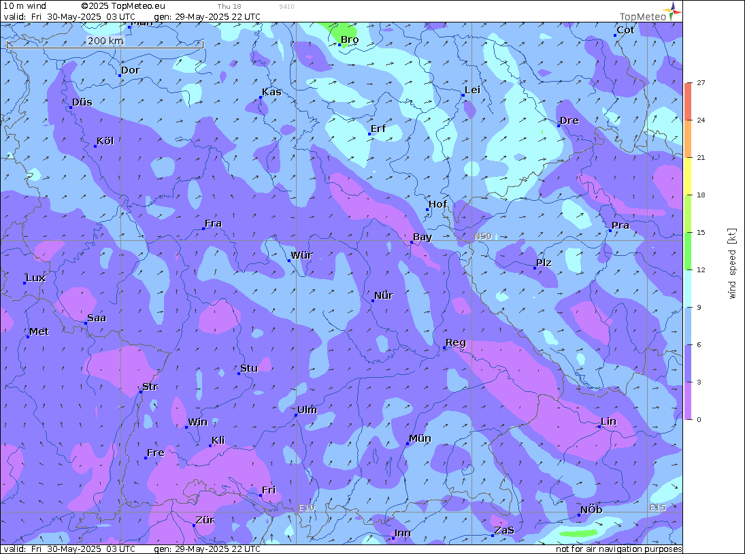Screen dimensions: 745x554
Task: Click the Plz city label
Action: click(544, 263)
